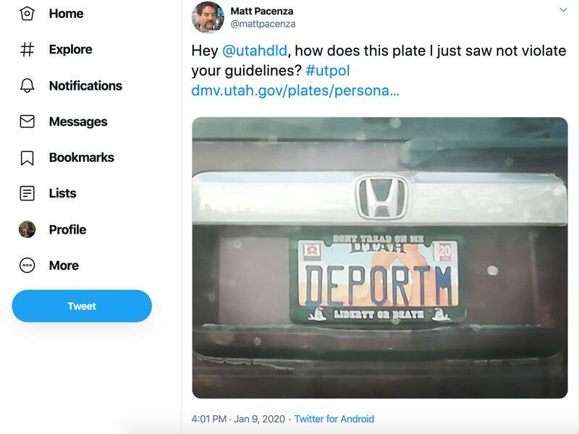This screenshot has width=579, height=434.
Task: Enlarge the license plate photo
Action: 379,258
